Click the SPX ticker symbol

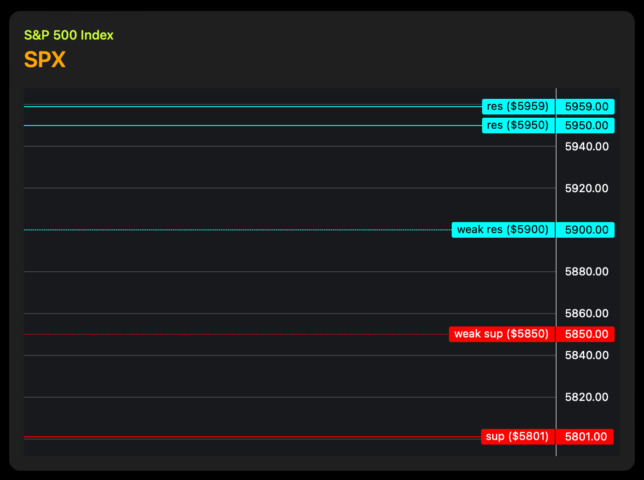[x=45, y=60]
